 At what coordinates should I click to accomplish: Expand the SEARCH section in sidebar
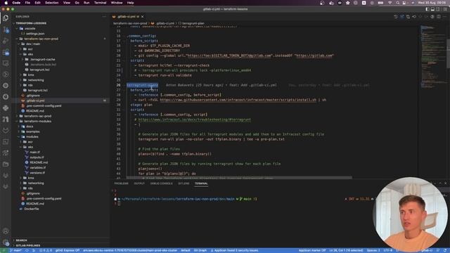20,240
